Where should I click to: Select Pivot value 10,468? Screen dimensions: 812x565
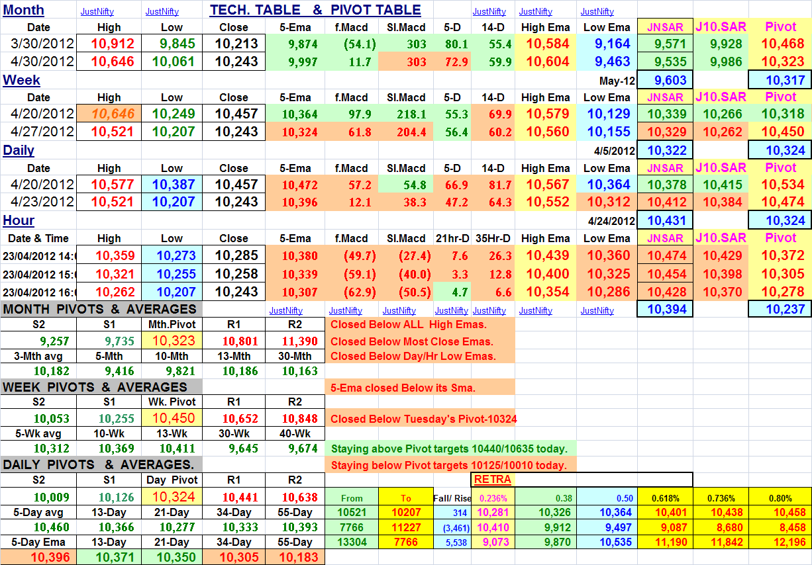click(780, 44)
